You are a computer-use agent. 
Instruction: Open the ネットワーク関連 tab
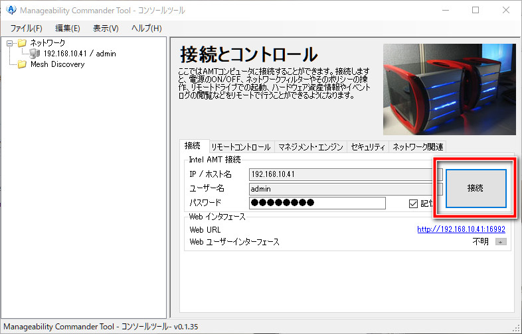pyautogui.click(x=418, y=147)
